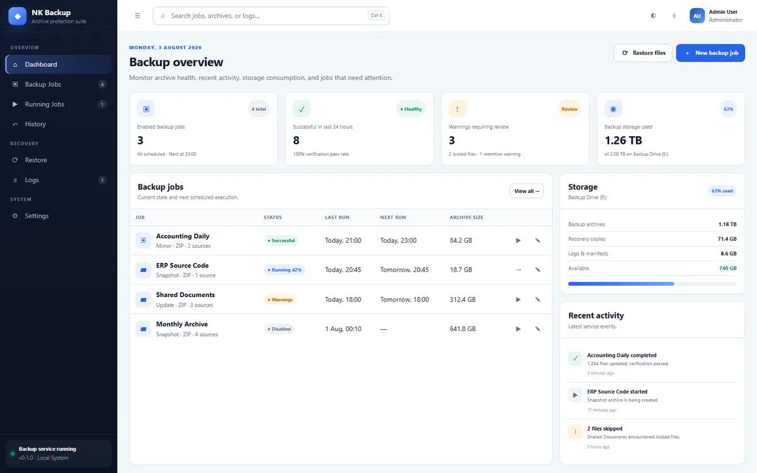Open the Accounting Daily completed activity entry

click(x=652, y=364)
